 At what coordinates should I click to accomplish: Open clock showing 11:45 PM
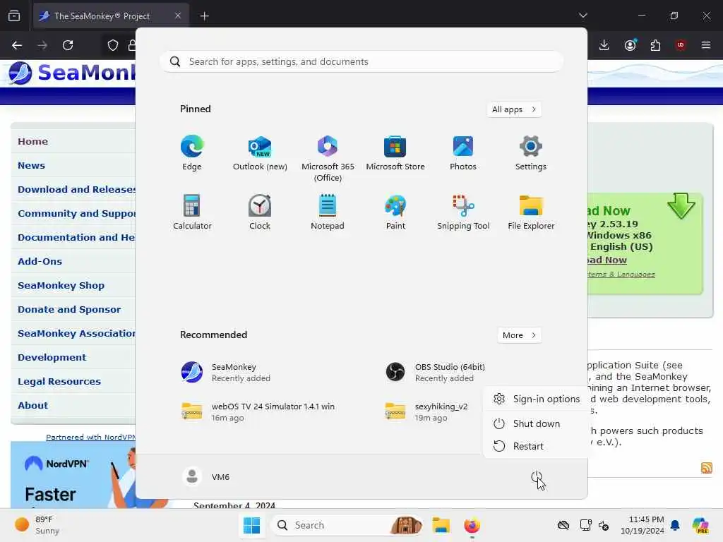pos(643,525)
